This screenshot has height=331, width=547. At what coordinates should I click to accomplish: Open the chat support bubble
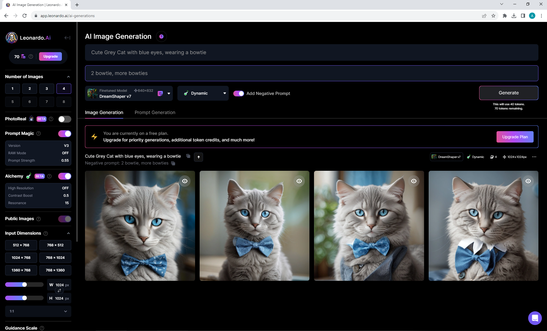click(x=535, y=318)
